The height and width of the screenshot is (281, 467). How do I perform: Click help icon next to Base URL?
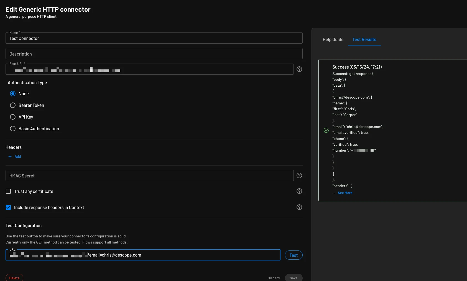(299, 69)
